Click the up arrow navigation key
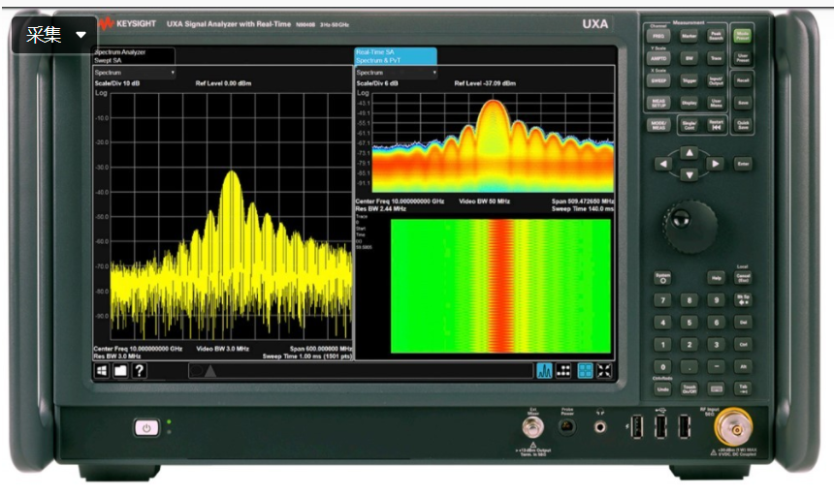Screen dimensions: 834x496 [x=690, y=153]
